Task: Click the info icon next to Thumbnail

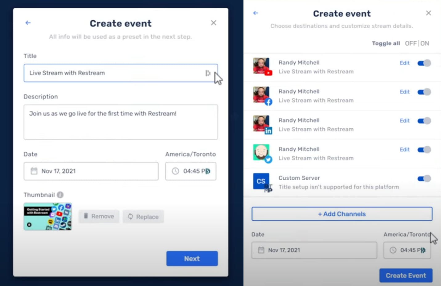Action: tap(60, 195)
